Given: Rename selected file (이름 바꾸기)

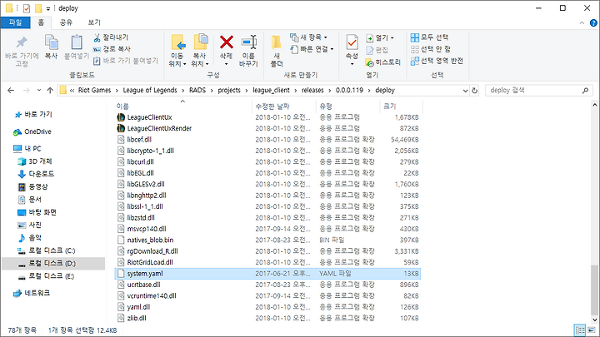Looking at the screenshot, I should pyautogui.click(x=248, y=51).
